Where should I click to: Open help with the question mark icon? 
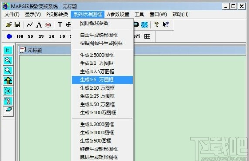157,24
